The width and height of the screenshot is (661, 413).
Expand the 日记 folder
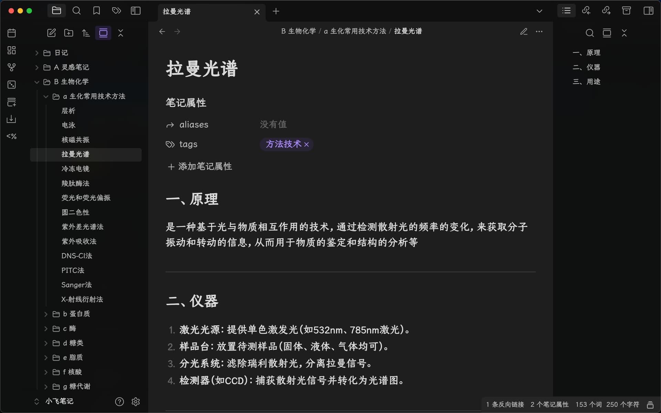(37, 53)
